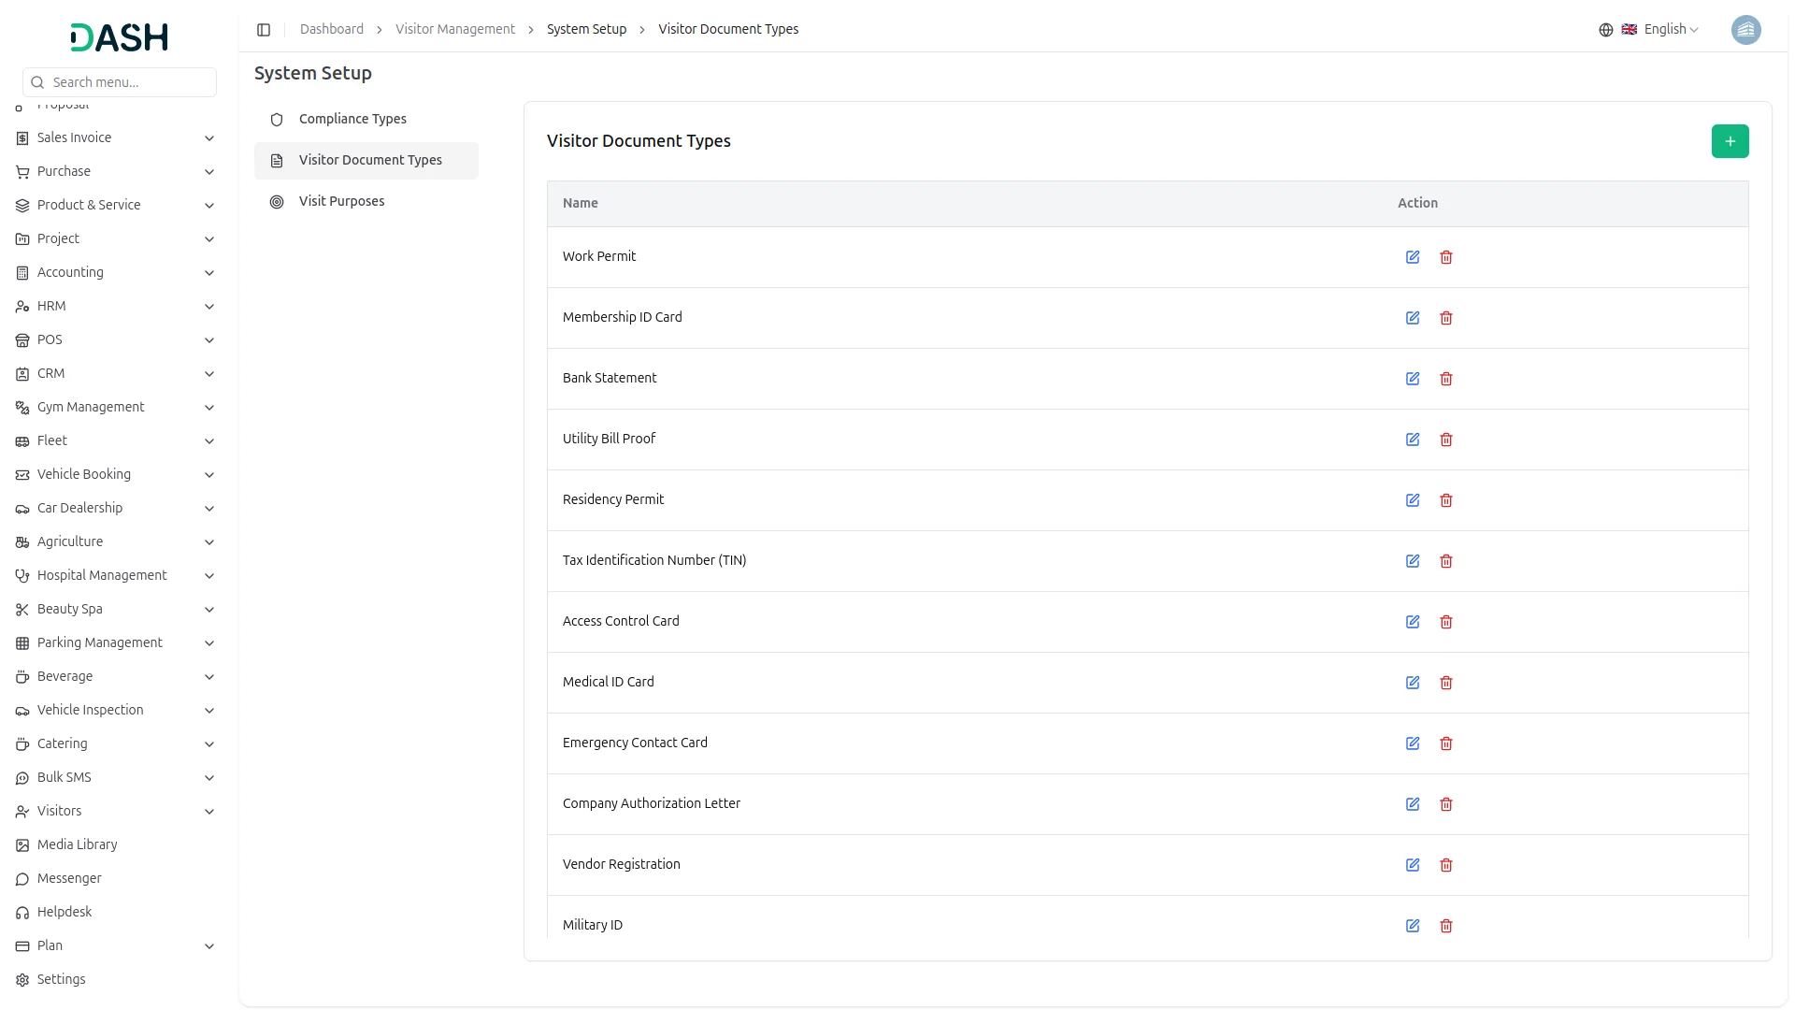This screenshot has height=1010, width=1795.
Task: Toggle the sidebar collapse icon
Action: (x=264, y=30)
